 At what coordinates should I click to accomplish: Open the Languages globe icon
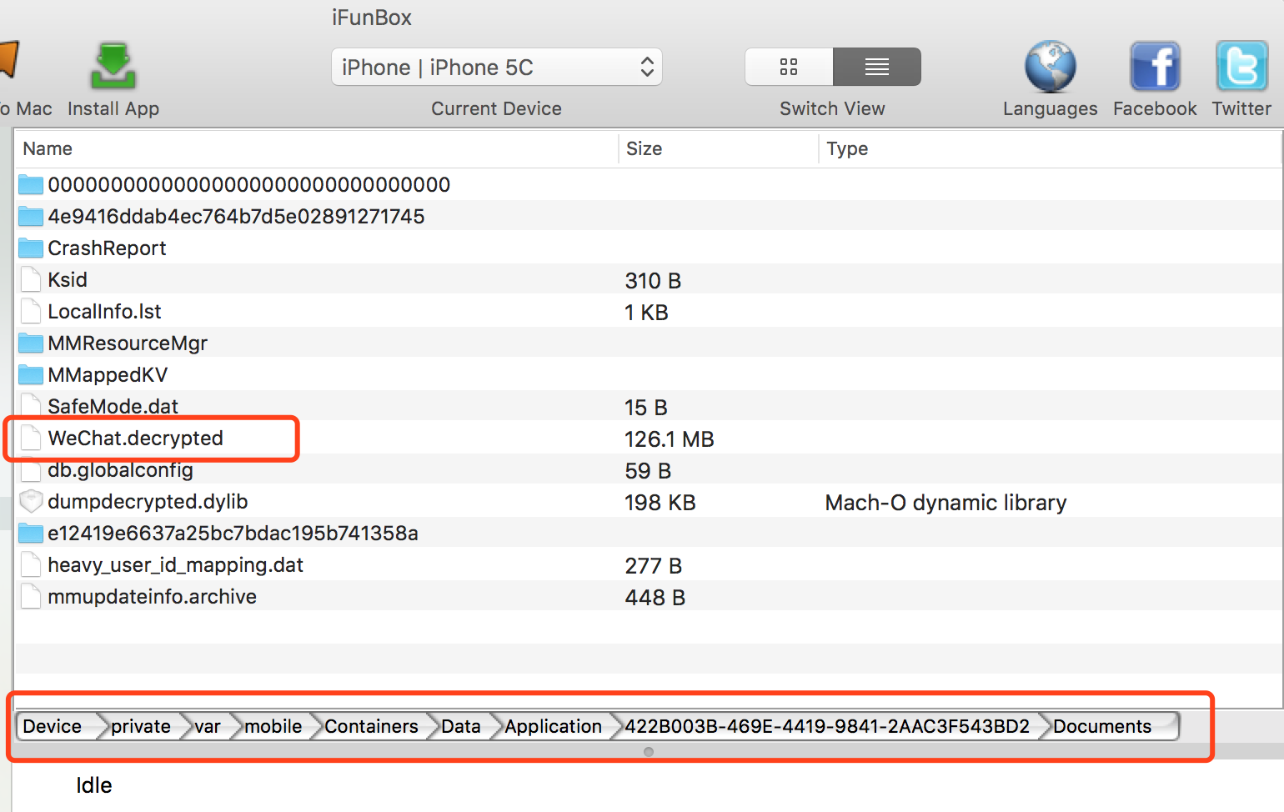click(1050, 66)
